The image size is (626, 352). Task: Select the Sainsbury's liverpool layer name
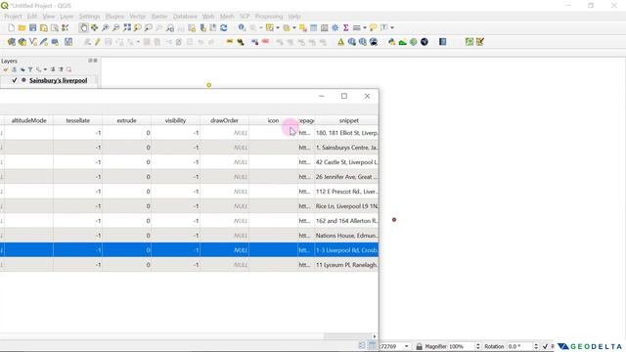pos(59,80)
